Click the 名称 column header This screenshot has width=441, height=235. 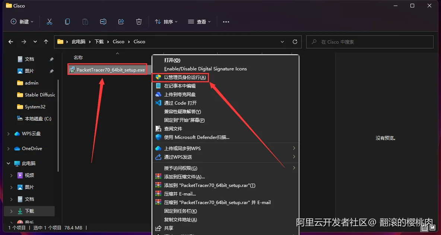coord(78,57)
